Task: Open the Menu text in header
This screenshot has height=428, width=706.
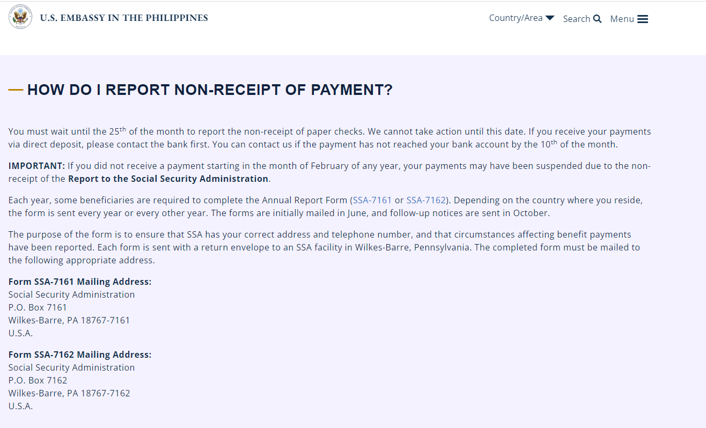Action: coord(622,19)
